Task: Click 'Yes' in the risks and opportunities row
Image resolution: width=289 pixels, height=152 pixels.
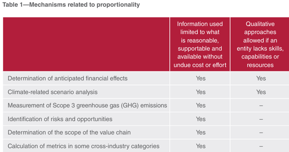Action: [x=200, y=119]
